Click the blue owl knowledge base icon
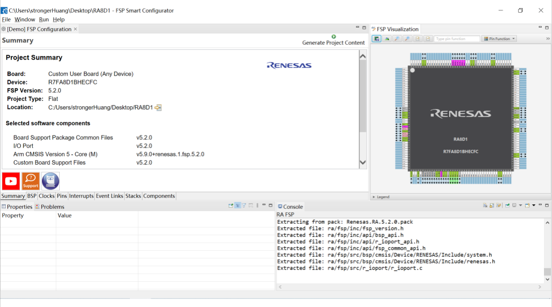 51,181
